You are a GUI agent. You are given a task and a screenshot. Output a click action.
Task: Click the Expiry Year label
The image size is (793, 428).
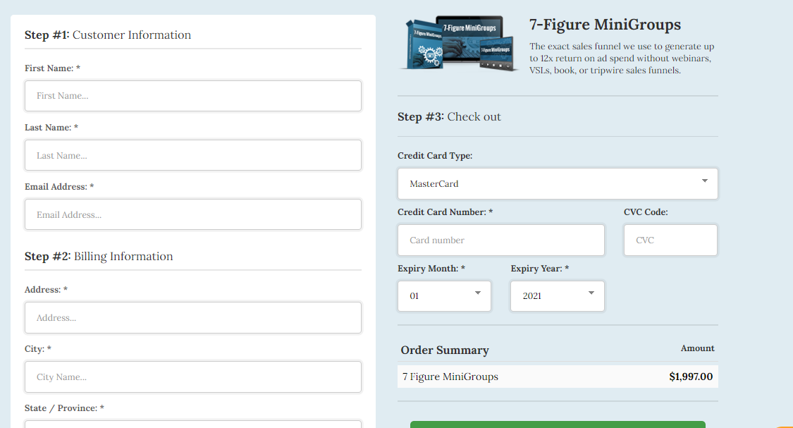pyautogui.click(x=540, y=269)
